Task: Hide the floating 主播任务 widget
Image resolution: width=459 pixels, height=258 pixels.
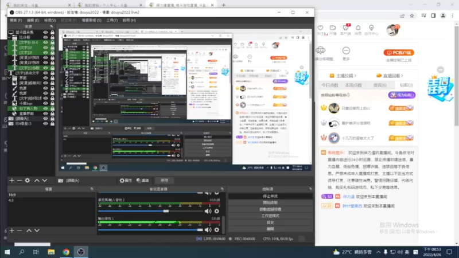Action: click(x=440, y=69)
